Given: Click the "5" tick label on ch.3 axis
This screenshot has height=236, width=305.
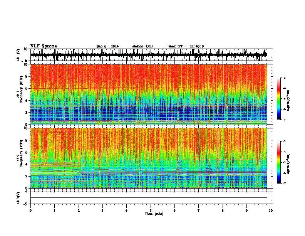Looking at the screenshot, I should click(x=27, y=192).
